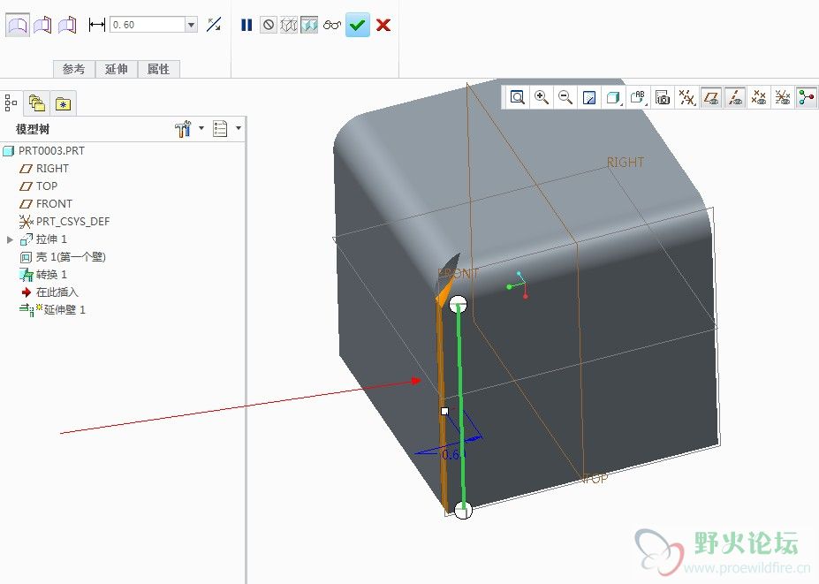Click the 在此插入 insert marker
Screen dimensions: 819x584
coord(49,292)
